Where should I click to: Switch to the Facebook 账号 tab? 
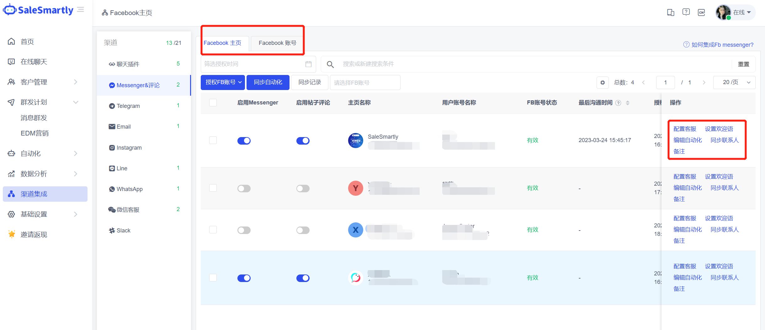click(x=277, y=43)
